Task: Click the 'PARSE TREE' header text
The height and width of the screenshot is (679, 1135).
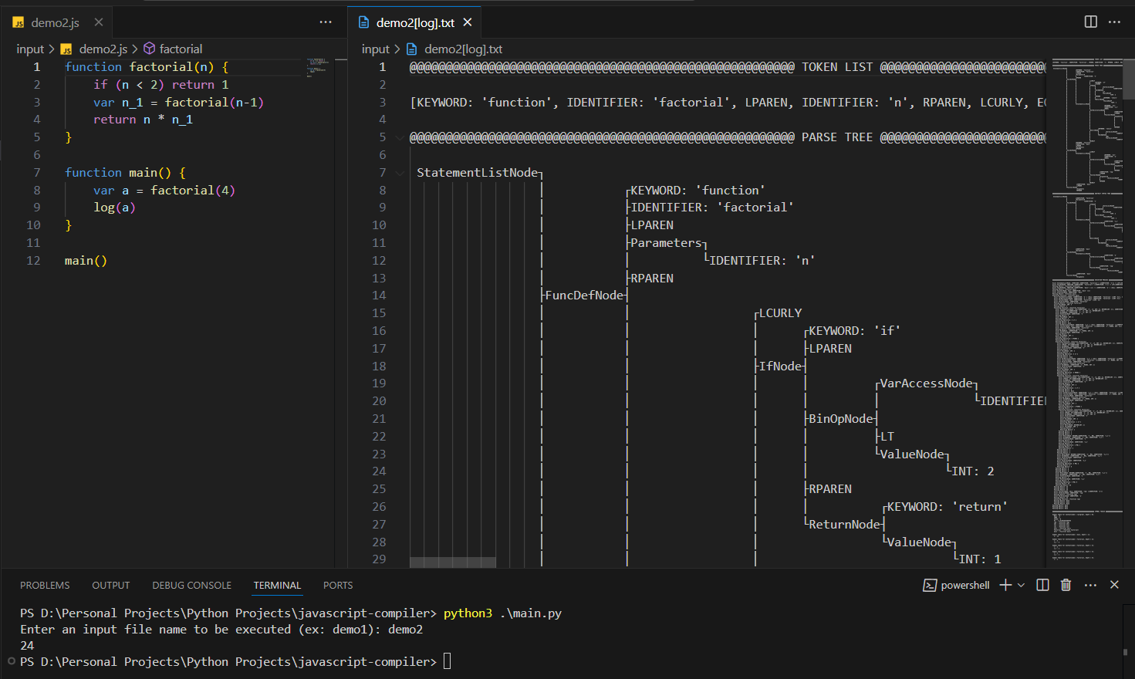Action: pos(837,137)
